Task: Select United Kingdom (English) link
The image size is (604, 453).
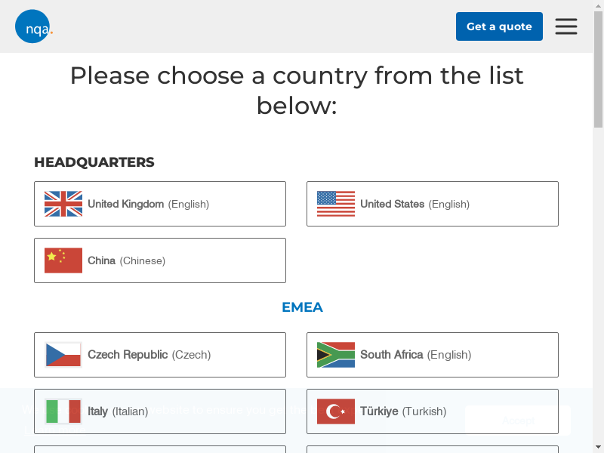Action: coord(148,204)
